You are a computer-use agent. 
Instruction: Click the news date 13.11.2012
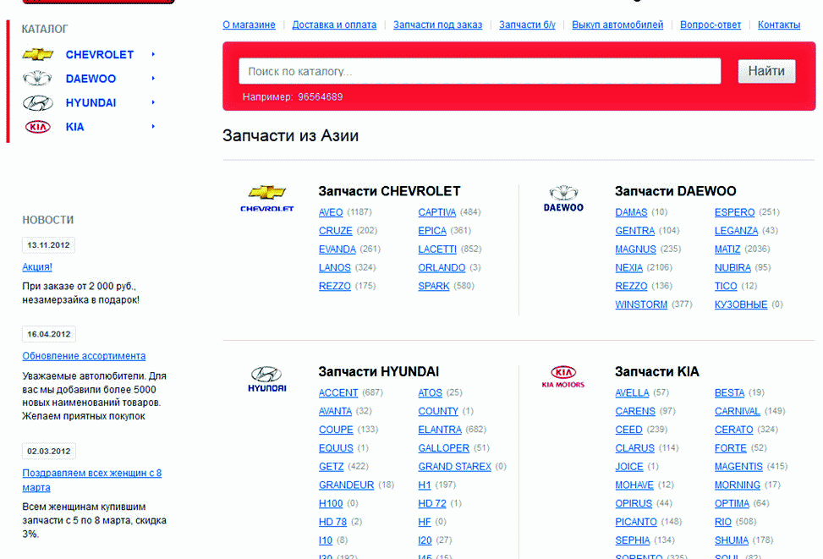pos(48,245)
